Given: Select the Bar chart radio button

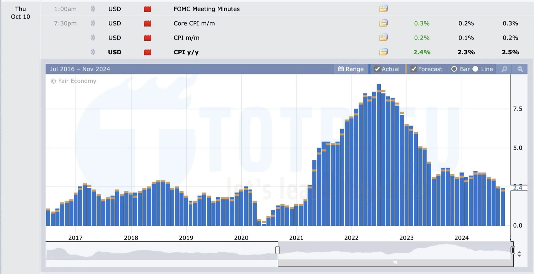Looking at the screenshot, I should (x=454, y=69).
